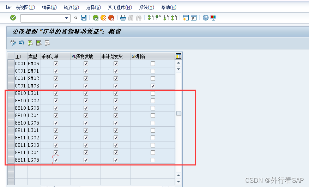
Task: Click the Undo change arrow icon
Action: pyautogui.click(x=22, y=43)
